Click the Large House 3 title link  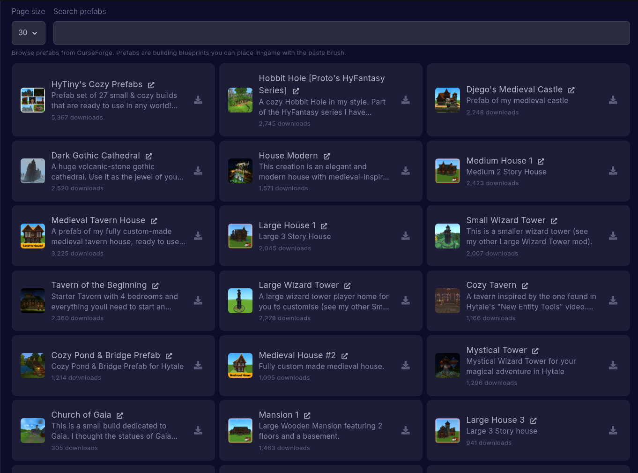coord(495,420)
